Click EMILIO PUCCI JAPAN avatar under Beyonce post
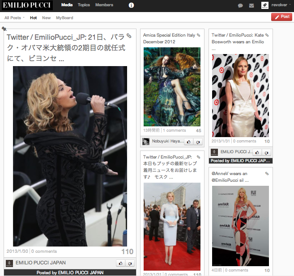This screenshot has width=294, height=276. click(9, 263)
